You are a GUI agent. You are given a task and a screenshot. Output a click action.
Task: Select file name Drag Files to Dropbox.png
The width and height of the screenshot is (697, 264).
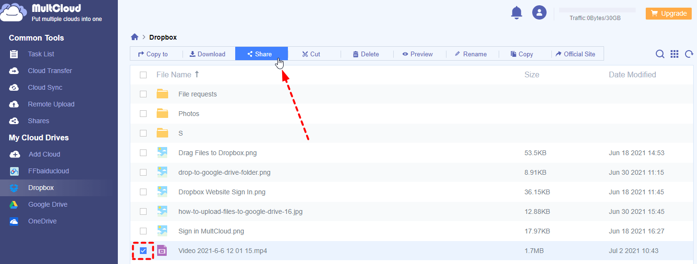tap(217, 153)
